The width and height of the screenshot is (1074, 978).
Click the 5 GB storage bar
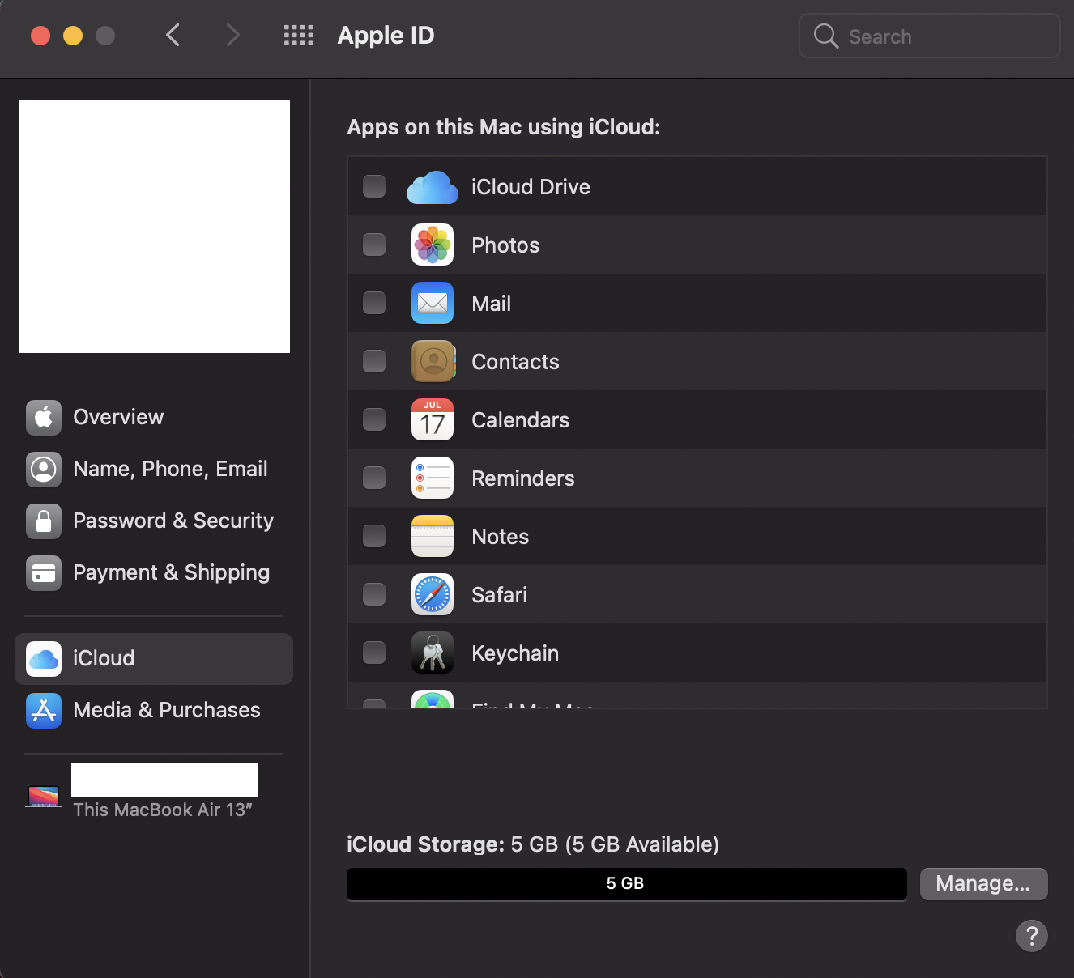click(627, 884)
